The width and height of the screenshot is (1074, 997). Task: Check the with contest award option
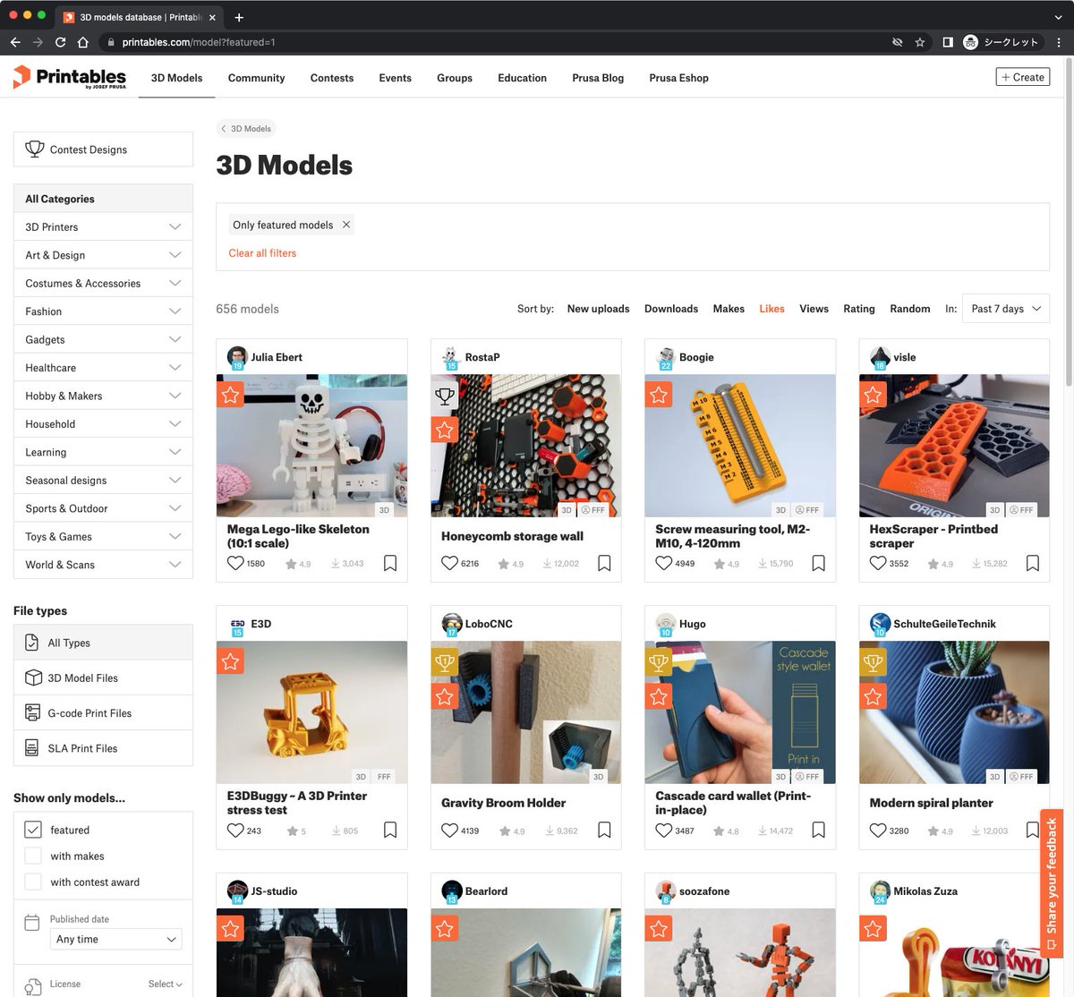pos(33,882)
